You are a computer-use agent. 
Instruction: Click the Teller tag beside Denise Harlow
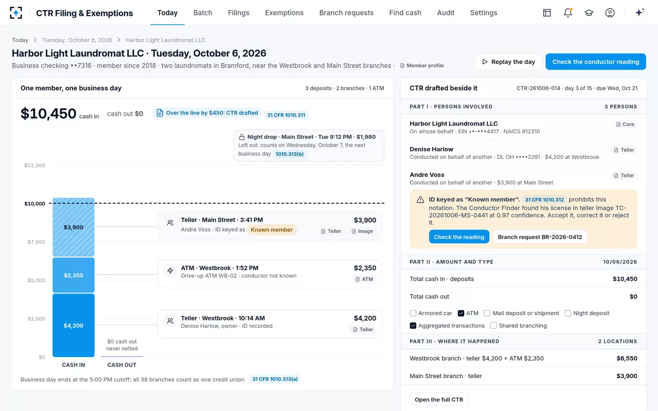pos(624,150)
